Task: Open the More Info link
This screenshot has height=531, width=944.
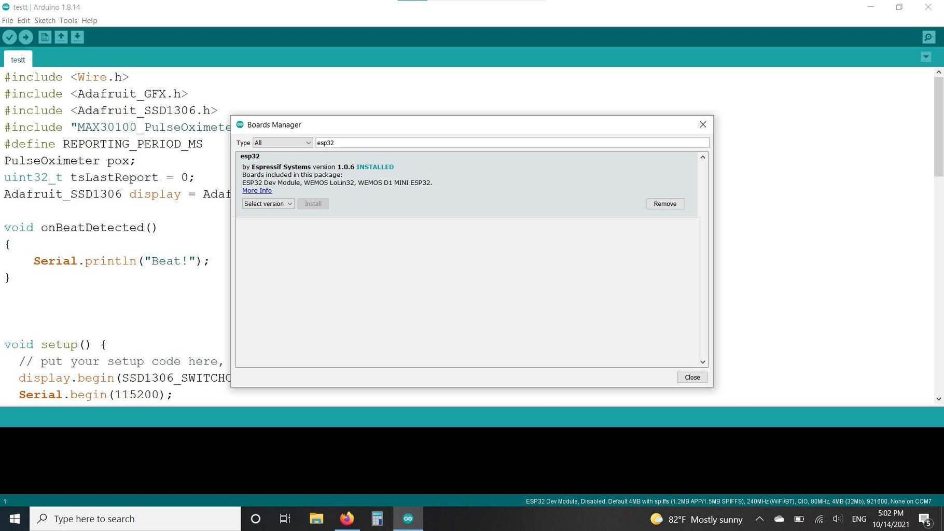Action: click(x=257, y=190)
